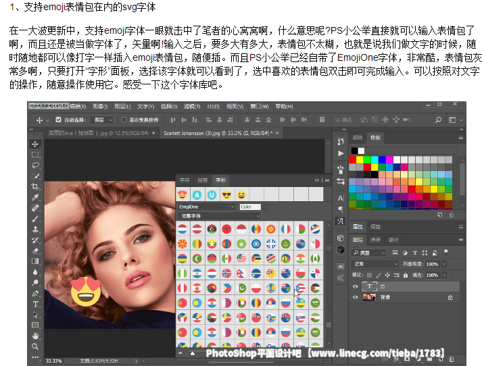
Task: Toggle the layer filtering switch
Action: tap(445, 253)
